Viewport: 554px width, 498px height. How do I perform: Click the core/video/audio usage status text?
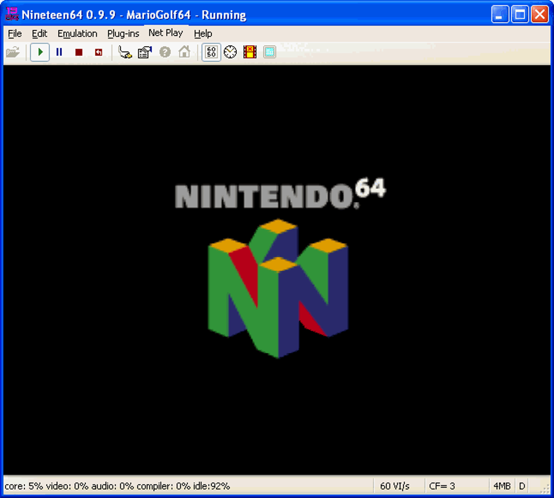117,487
